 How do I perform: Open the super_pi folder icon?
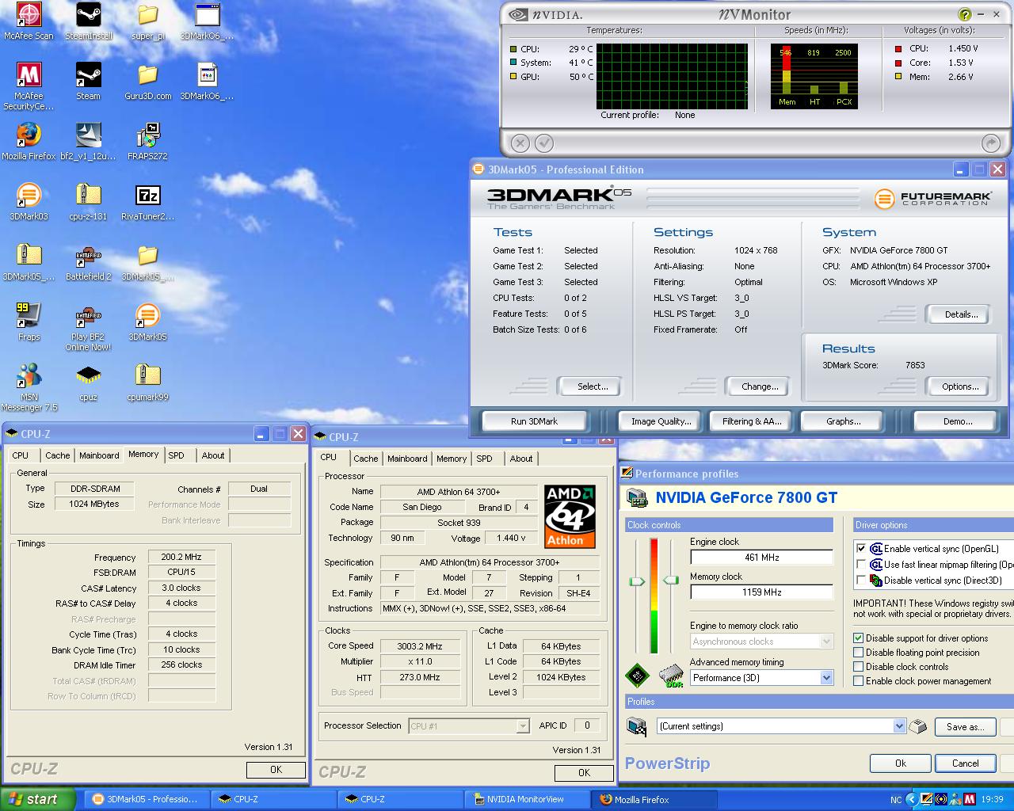147,21
